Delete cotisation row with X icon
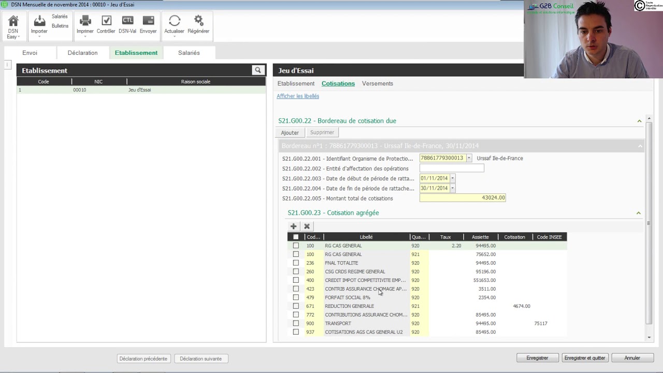Viewport: 663px width, 373px height. coord(307,226)
